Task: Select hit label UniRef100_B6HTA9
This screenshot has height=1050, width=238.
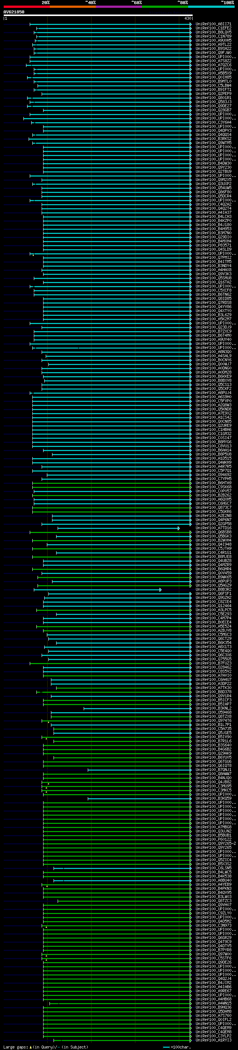Action: click(213, 483)
